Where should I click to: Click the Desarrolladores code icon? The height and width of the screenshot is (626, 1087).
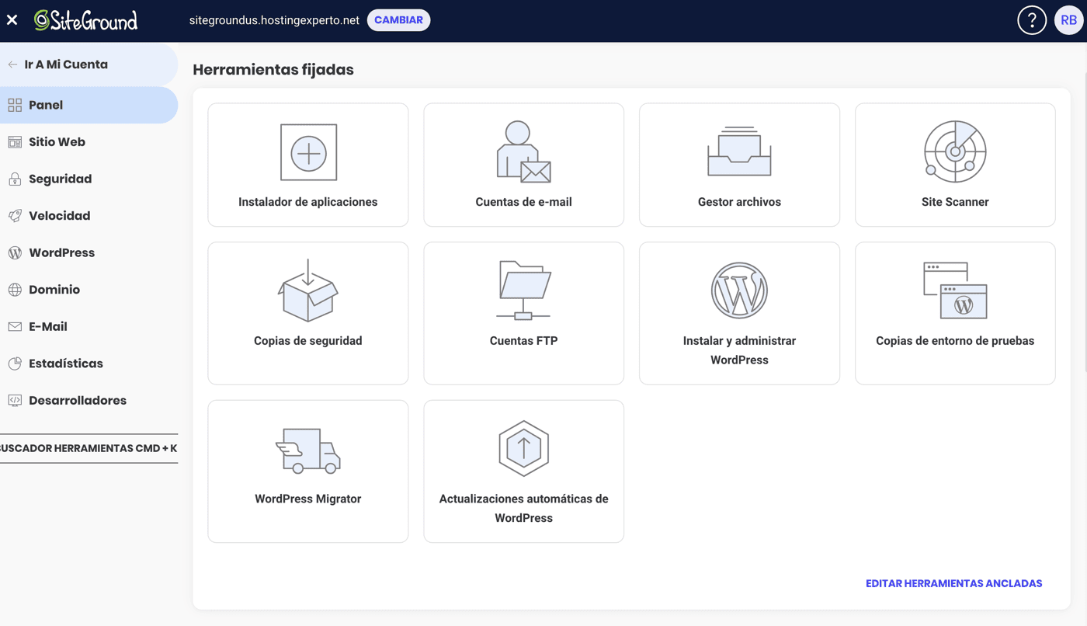pos(15,401)
